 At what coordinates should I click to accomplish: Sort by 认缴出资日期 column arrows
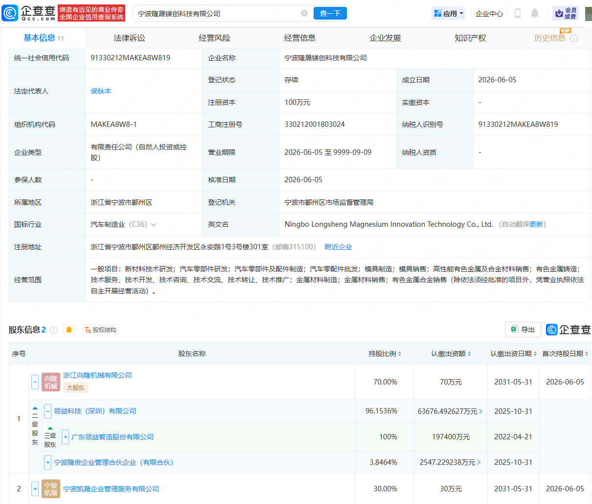click(535, 354)
